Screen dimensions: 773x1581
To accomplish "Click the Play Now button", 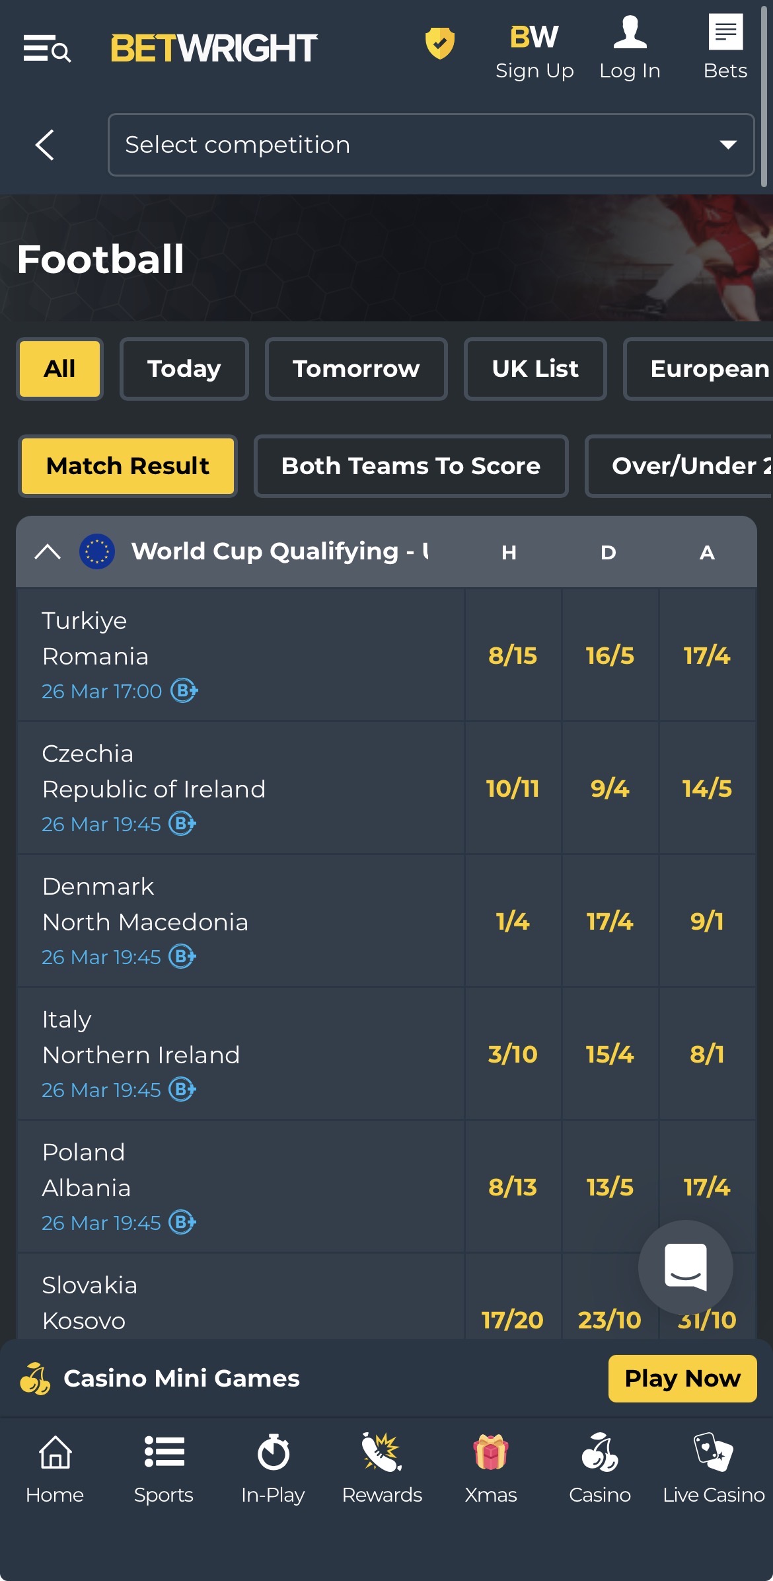I will click(x=682, y=1379).
